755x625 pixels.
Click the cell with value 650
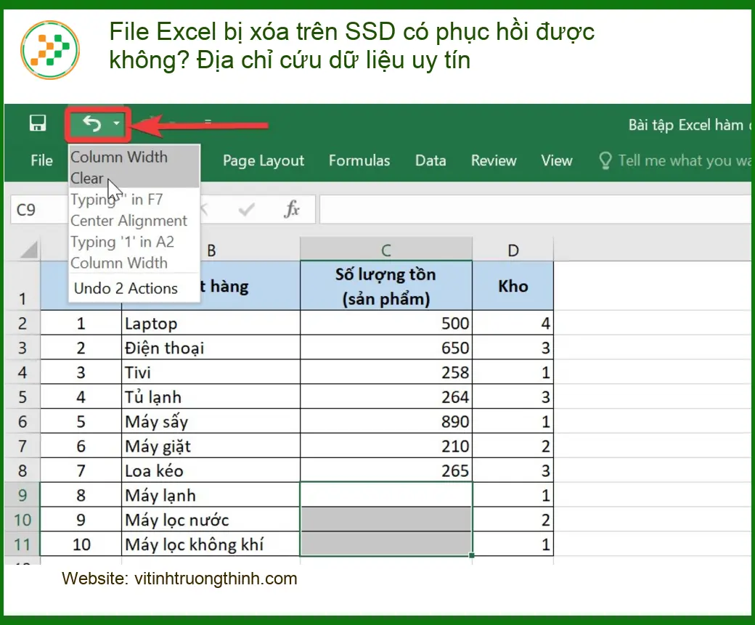click(386, 348)
